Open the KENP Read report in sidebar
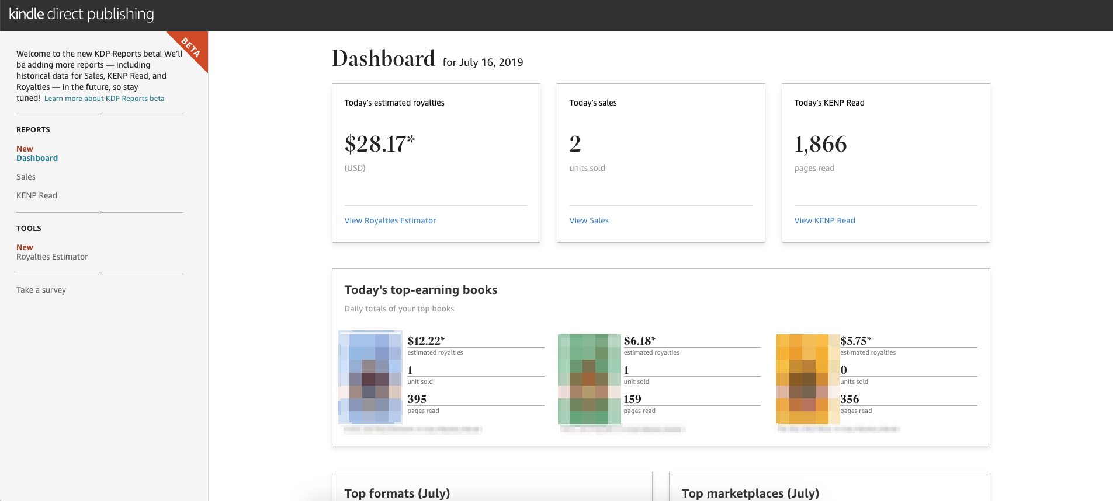The width and height of the screenshot is (1113, 501). (x=37, y=195)
